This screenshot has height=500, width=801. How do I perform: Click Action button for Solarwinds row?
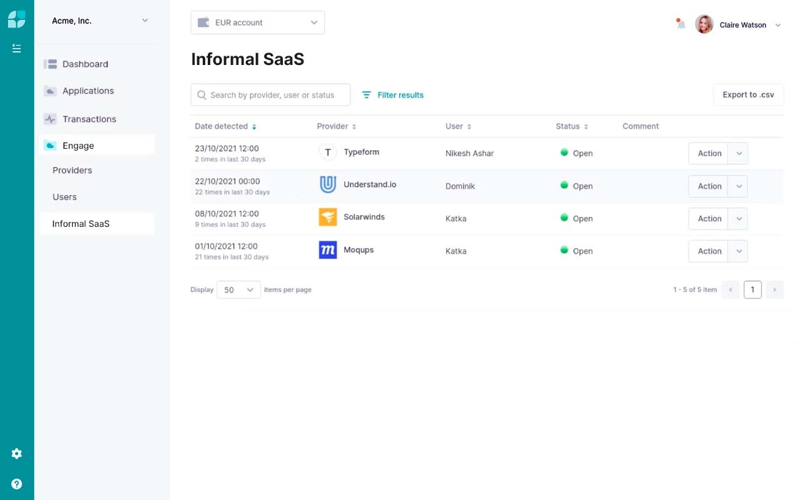point(709,219)
